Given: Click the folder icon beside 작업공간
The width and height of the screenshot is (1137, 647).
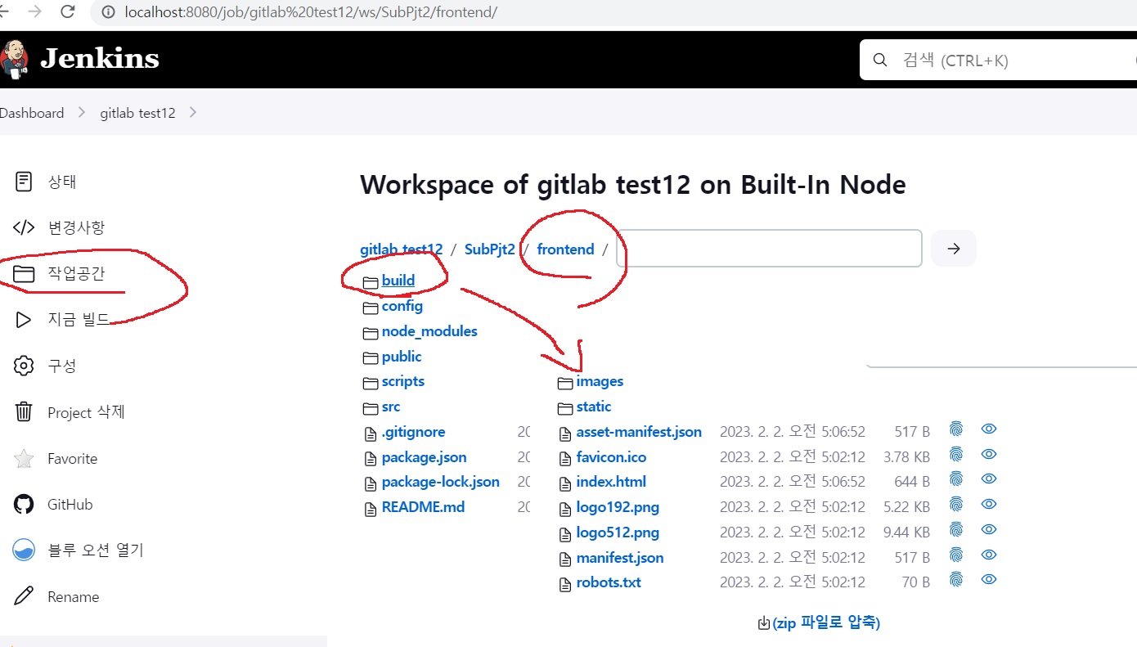Looking at the screenshot, I should coord(25,273).
